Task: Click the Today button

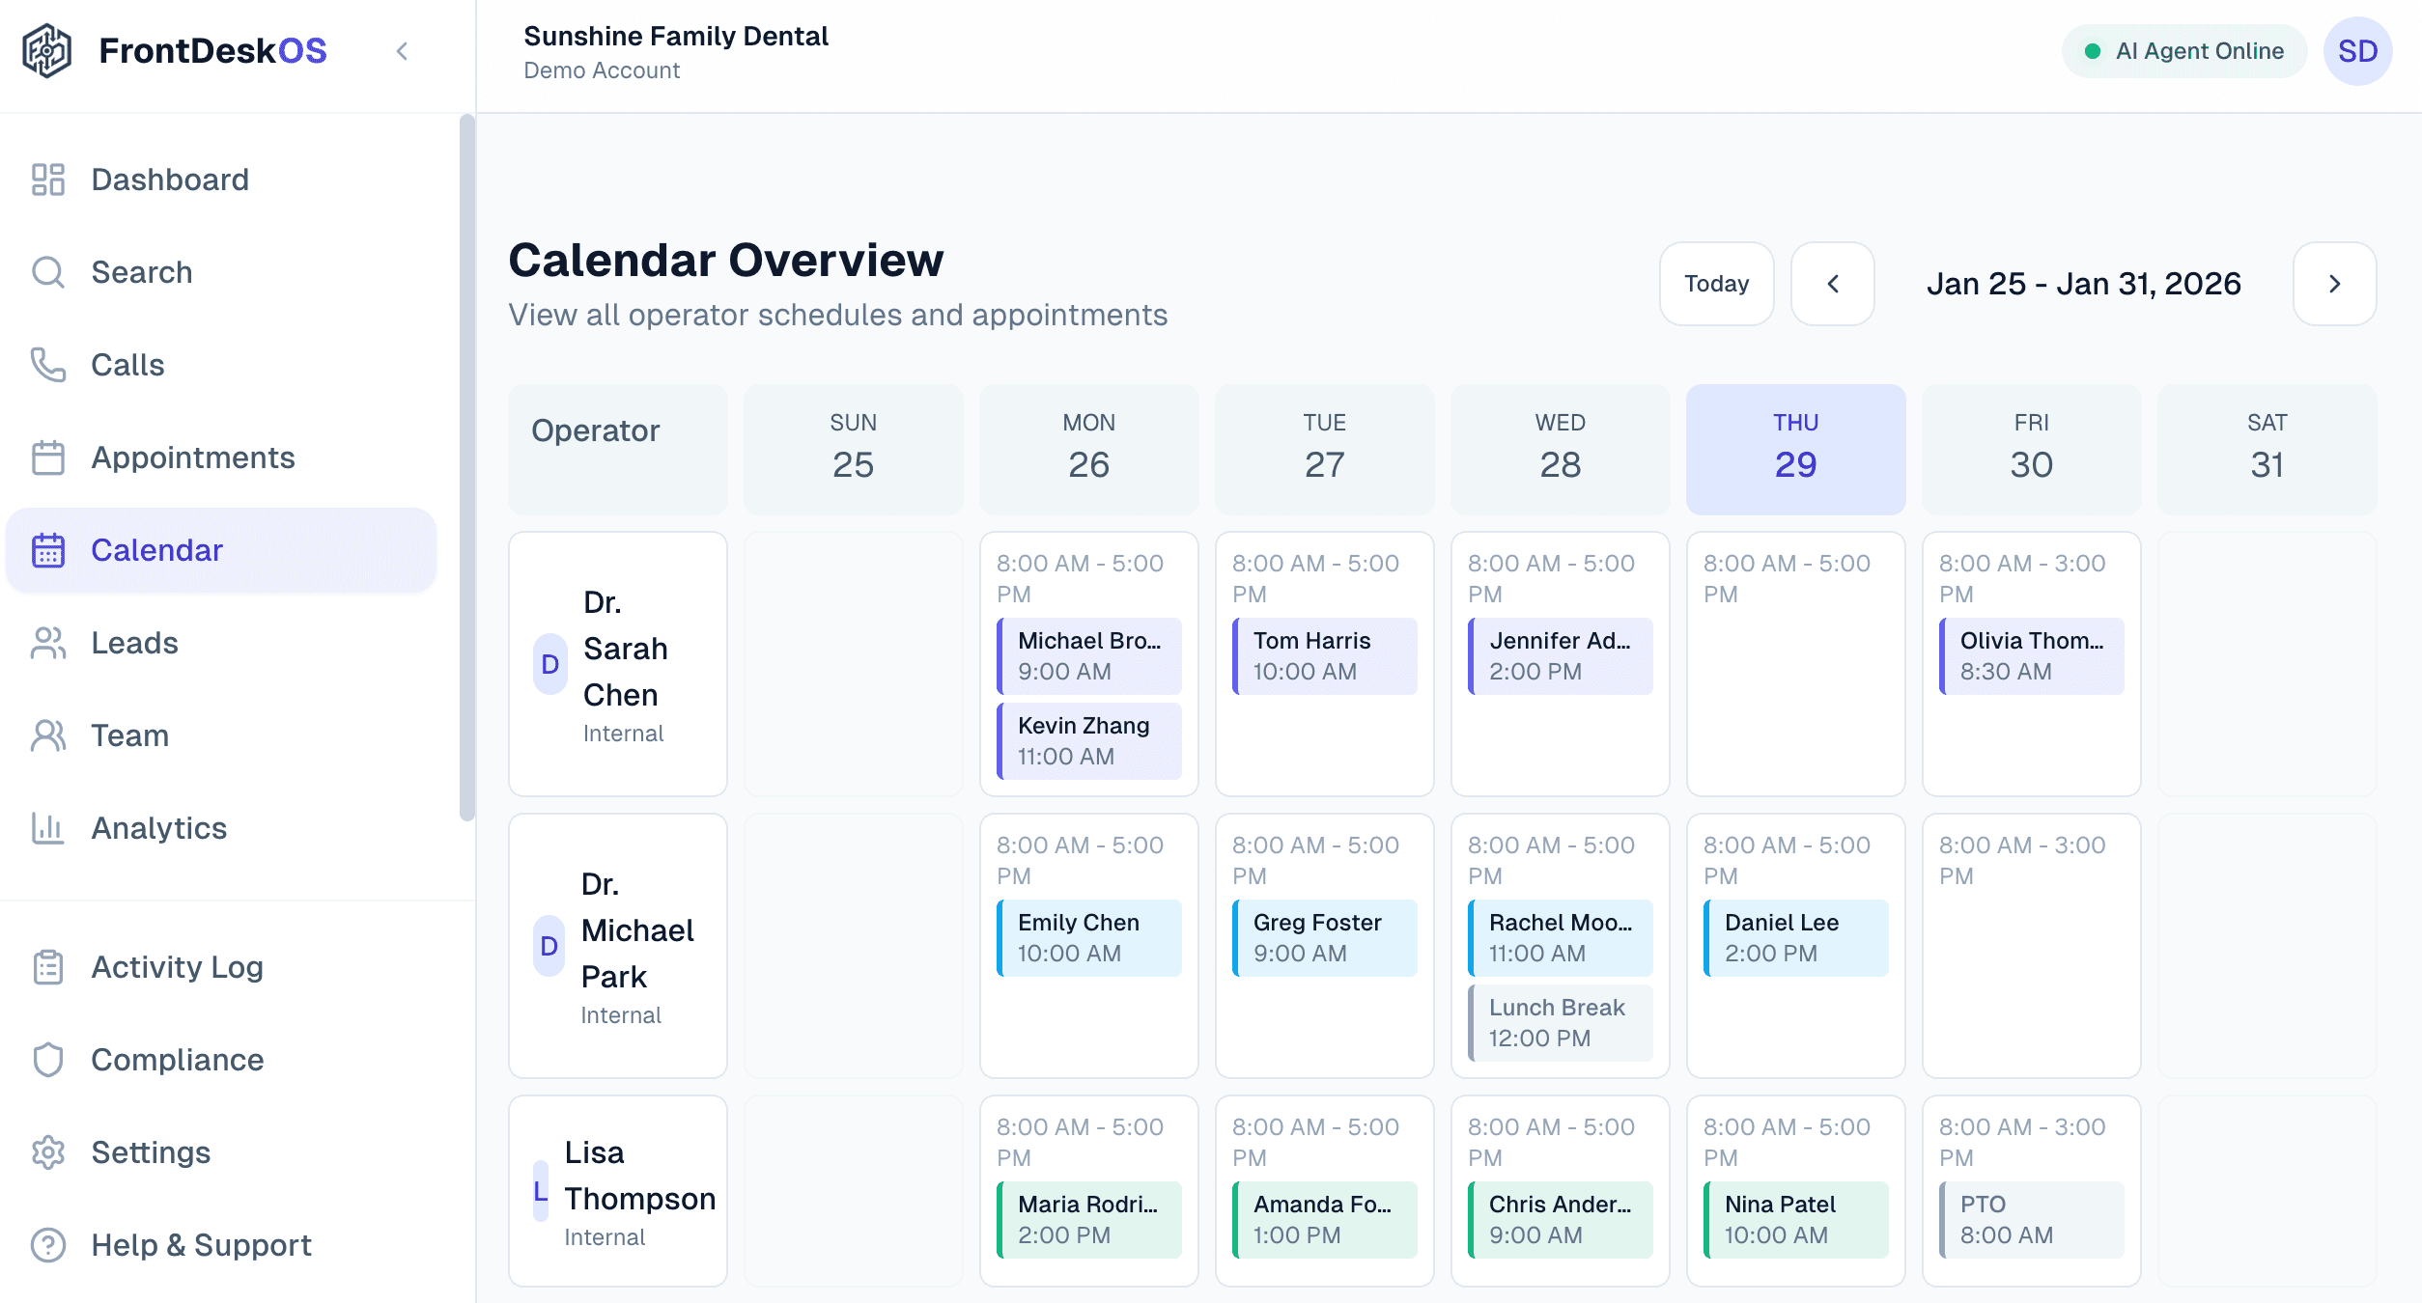Action: (1716, 284)
